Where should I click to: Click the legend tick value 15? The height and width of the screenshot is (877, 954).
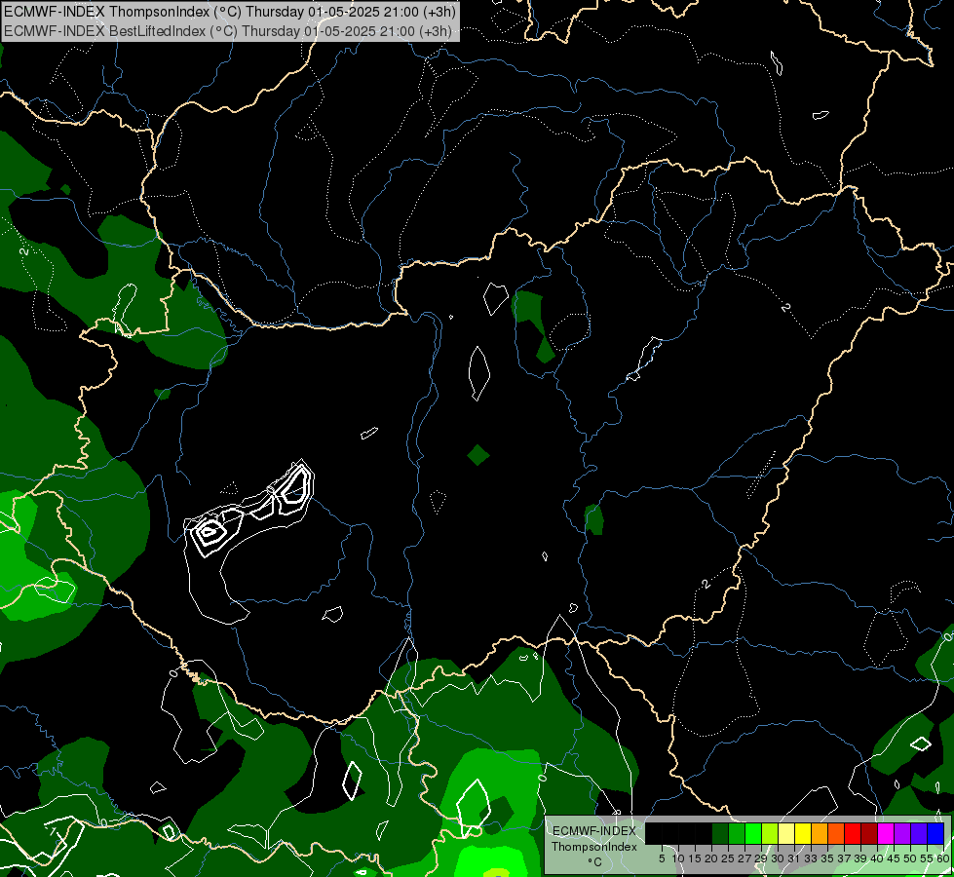click(x=695, y=858)
